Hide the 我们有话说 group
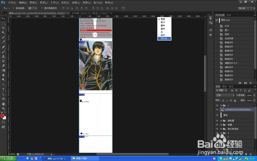 click(x=217, y=129)
